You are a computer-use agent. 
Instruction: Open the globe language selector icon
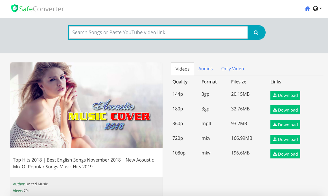(315, 8)
